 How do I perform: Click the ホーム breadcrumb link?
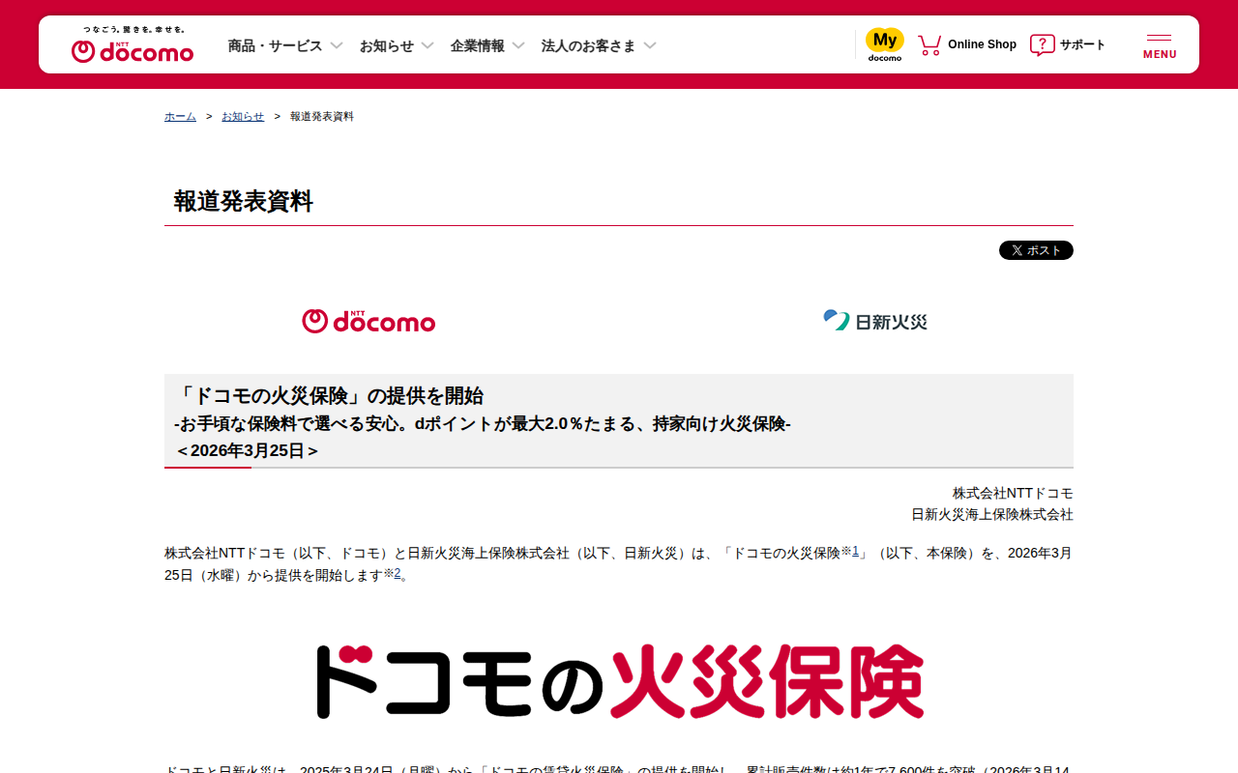(180, 116)
